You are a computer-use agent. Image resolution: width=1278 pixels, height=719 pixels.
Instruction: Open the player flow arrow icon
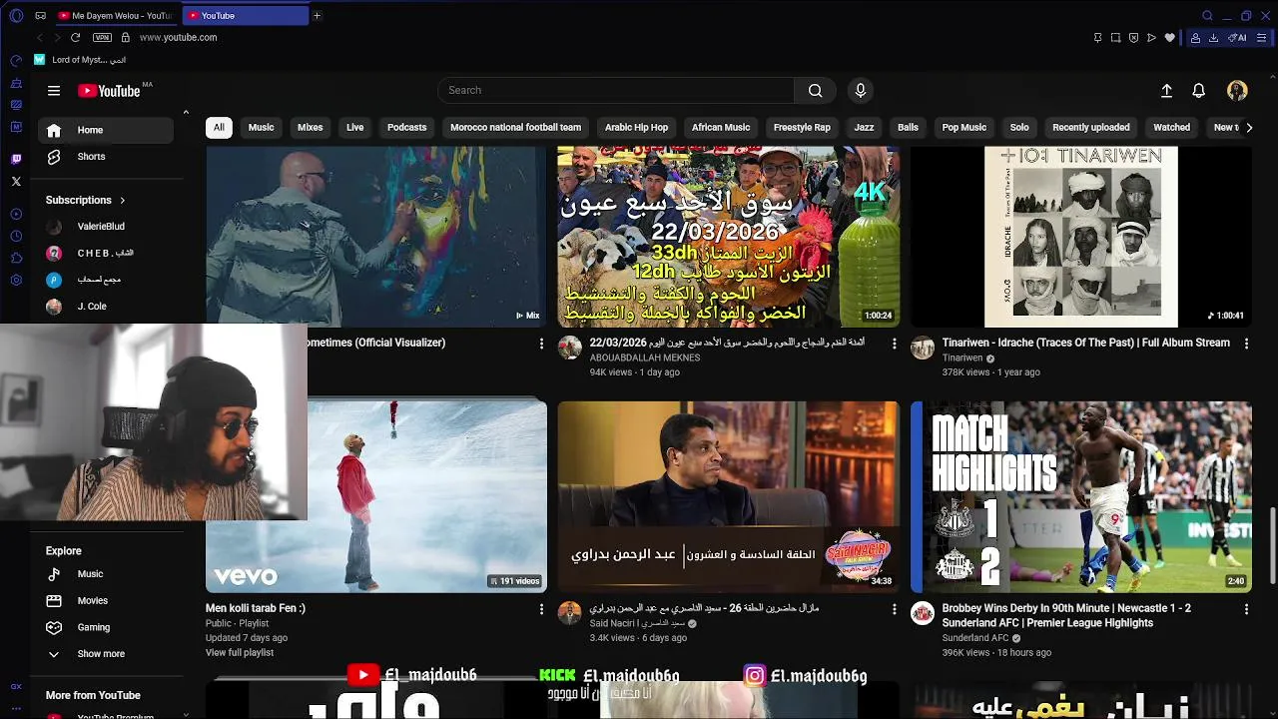[1151, 38]
